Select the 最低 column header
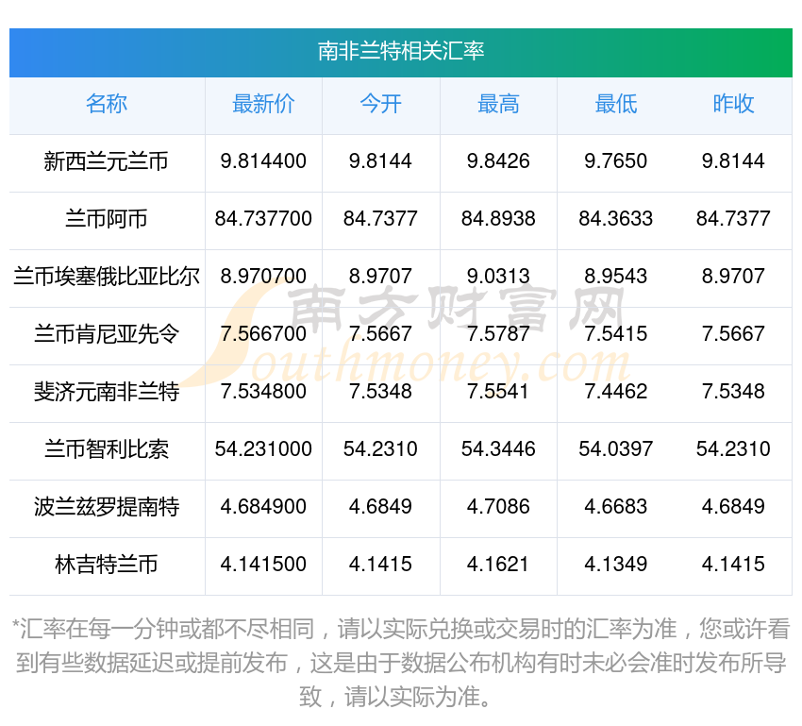 coord(615,104)
